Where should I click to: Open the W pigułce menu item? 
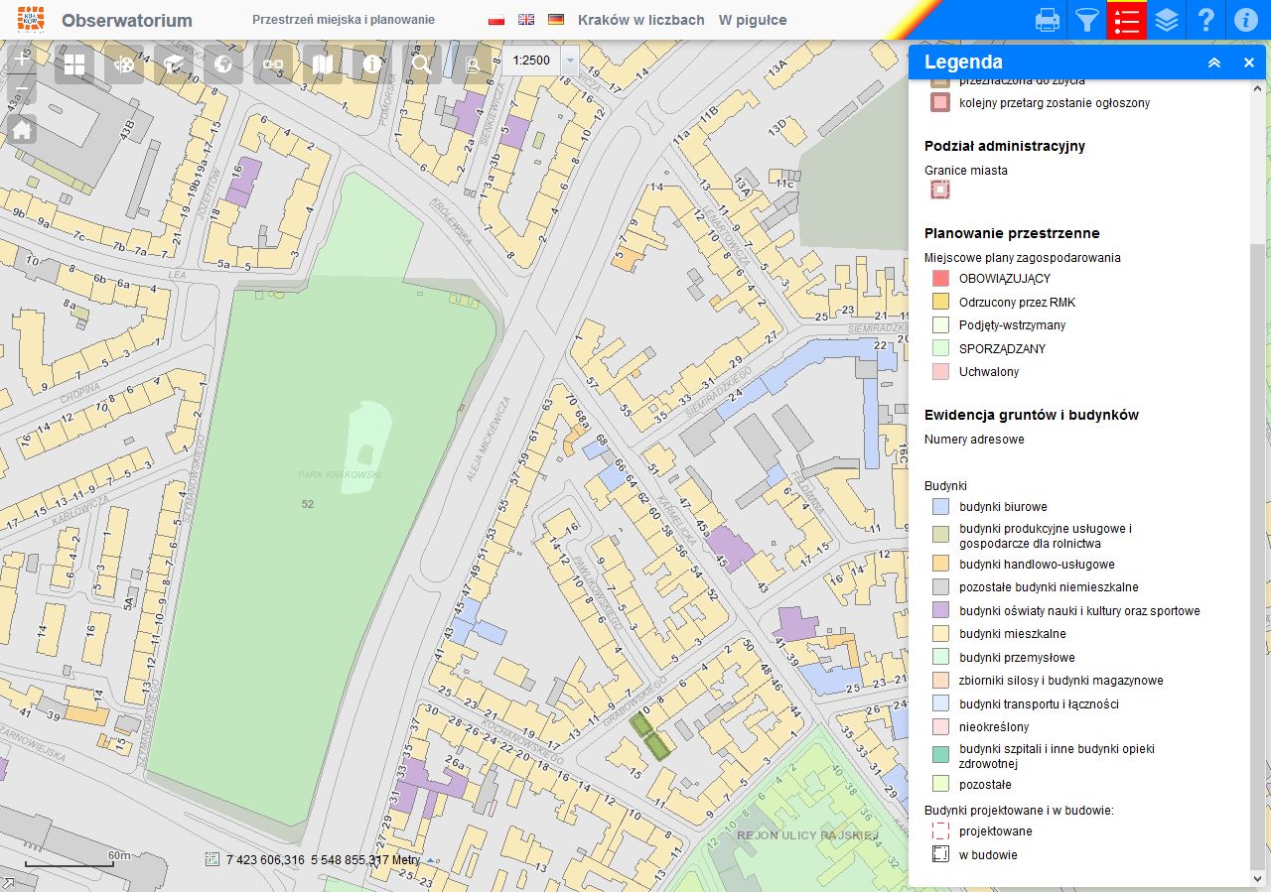pos(753,20)
